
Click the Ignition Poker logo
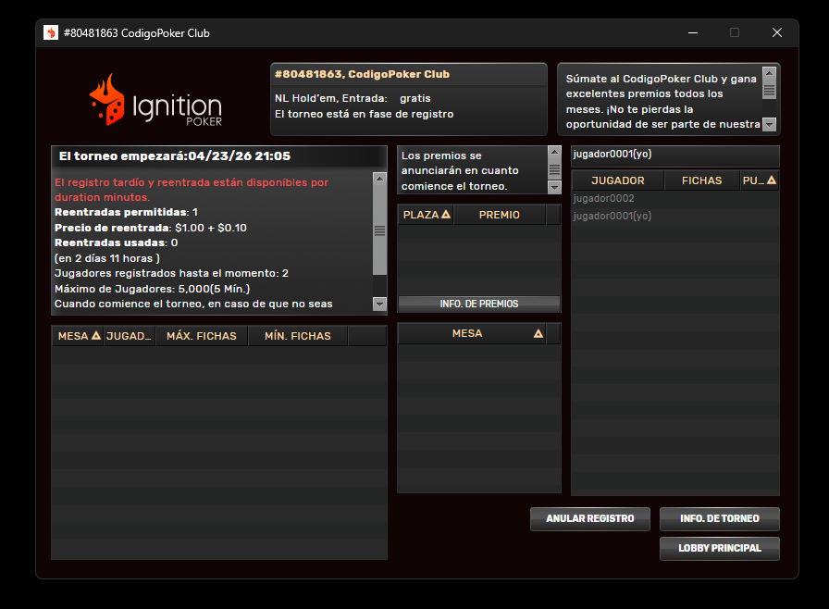pos(156,101)
